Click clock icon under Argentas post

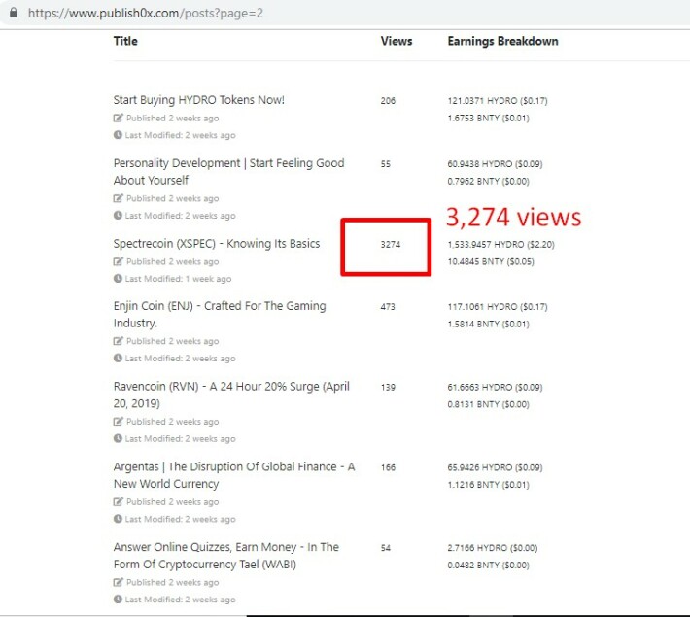pos(118,519)
